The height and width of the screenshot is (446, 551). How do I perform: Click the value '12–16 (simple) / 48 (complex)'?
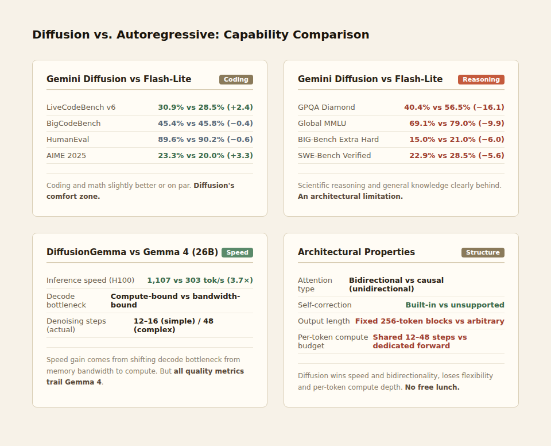tap(173, 325)
